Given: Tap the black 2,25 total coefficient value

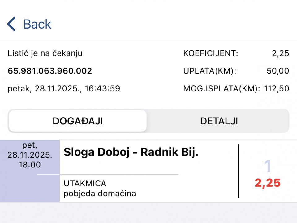Looking at the screenshot, I should coord(280,53).
